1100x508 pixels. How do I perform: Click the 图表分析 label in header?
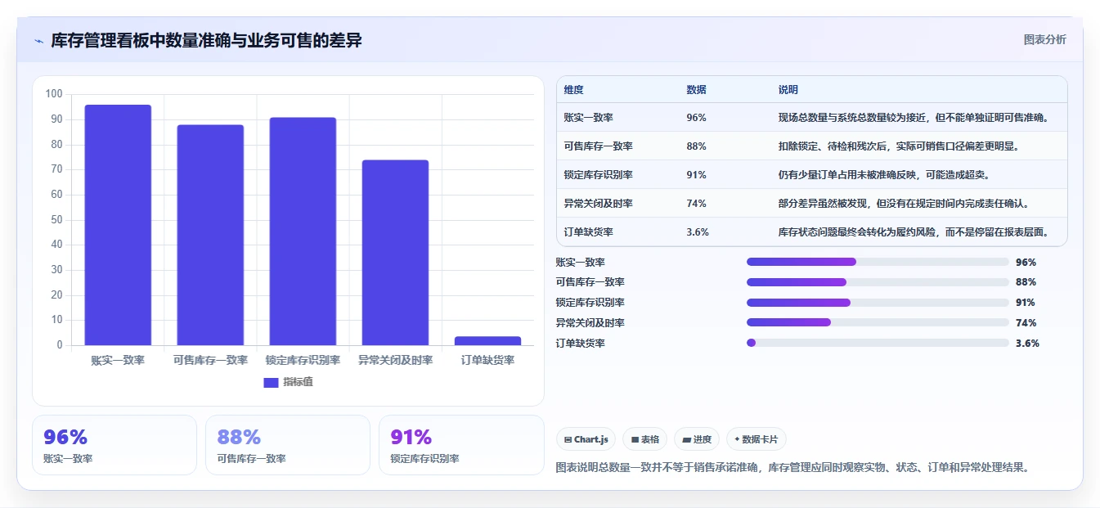[x=1044, y=39]
